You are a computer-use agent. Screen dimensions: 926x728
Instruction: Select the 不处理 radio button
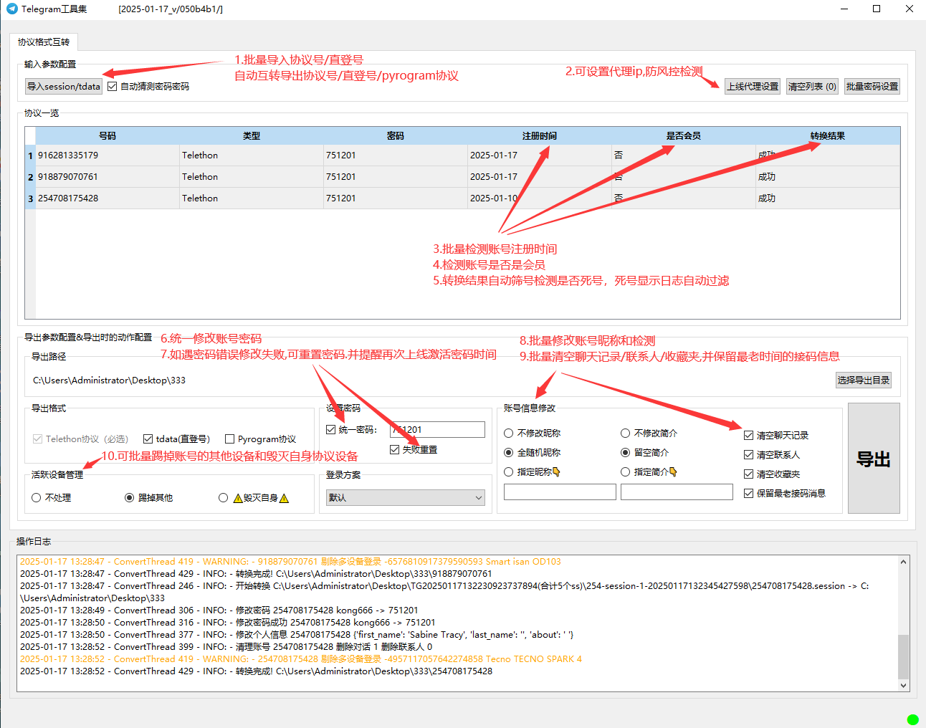click(52, 498)
